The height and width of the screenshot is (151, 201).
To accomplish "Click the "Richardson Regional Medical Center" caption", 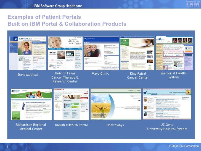I will click(x=31, y=127).
